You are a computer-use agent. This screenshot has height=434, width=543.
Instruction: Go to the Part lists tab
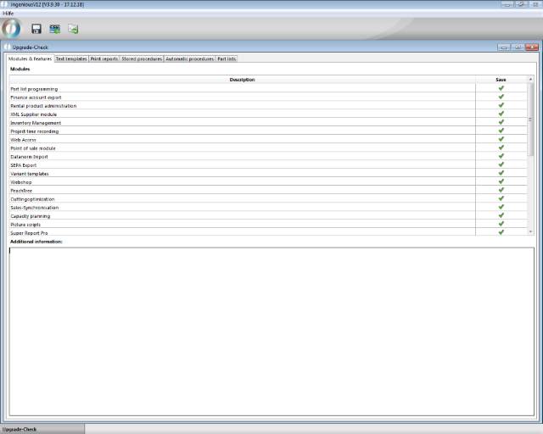pyautogui.click(x=227, y=59)
